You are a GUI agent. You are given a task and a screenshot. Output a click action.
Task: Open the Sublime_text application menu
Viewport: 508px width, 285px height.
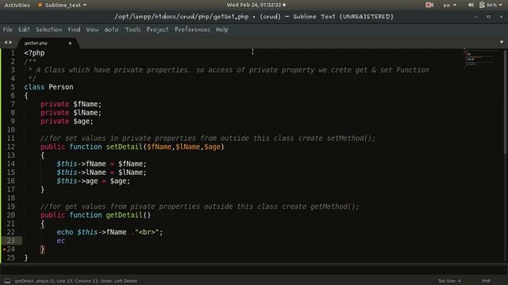pos(62,5)
